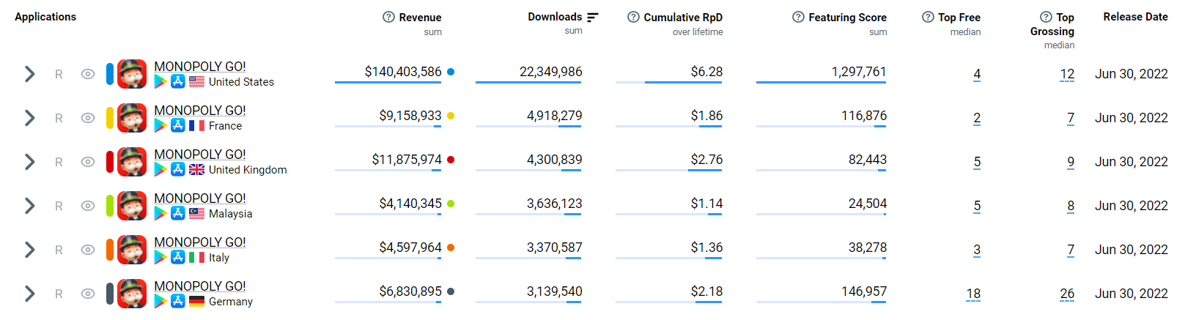Click the R icon in France row
Image resolution: width=1196 pixels, height=320 pixels.
click(59, 119)
